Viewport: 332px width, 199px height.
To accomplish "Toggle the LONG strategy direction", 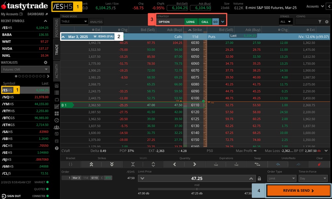I will [x=190, y=22].
